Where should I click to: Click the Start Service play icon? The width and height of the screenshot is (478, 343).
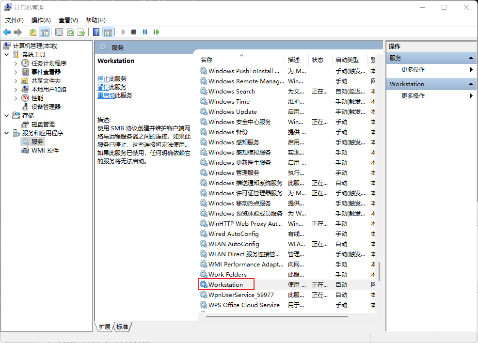pos(123,32)
